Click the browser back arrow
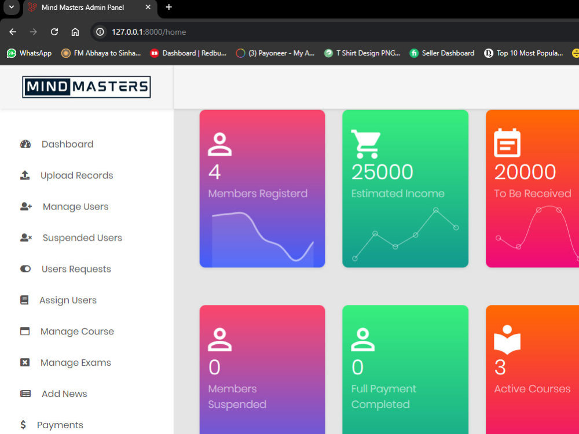Screen dimensions: 579x434 pos(13,32)
